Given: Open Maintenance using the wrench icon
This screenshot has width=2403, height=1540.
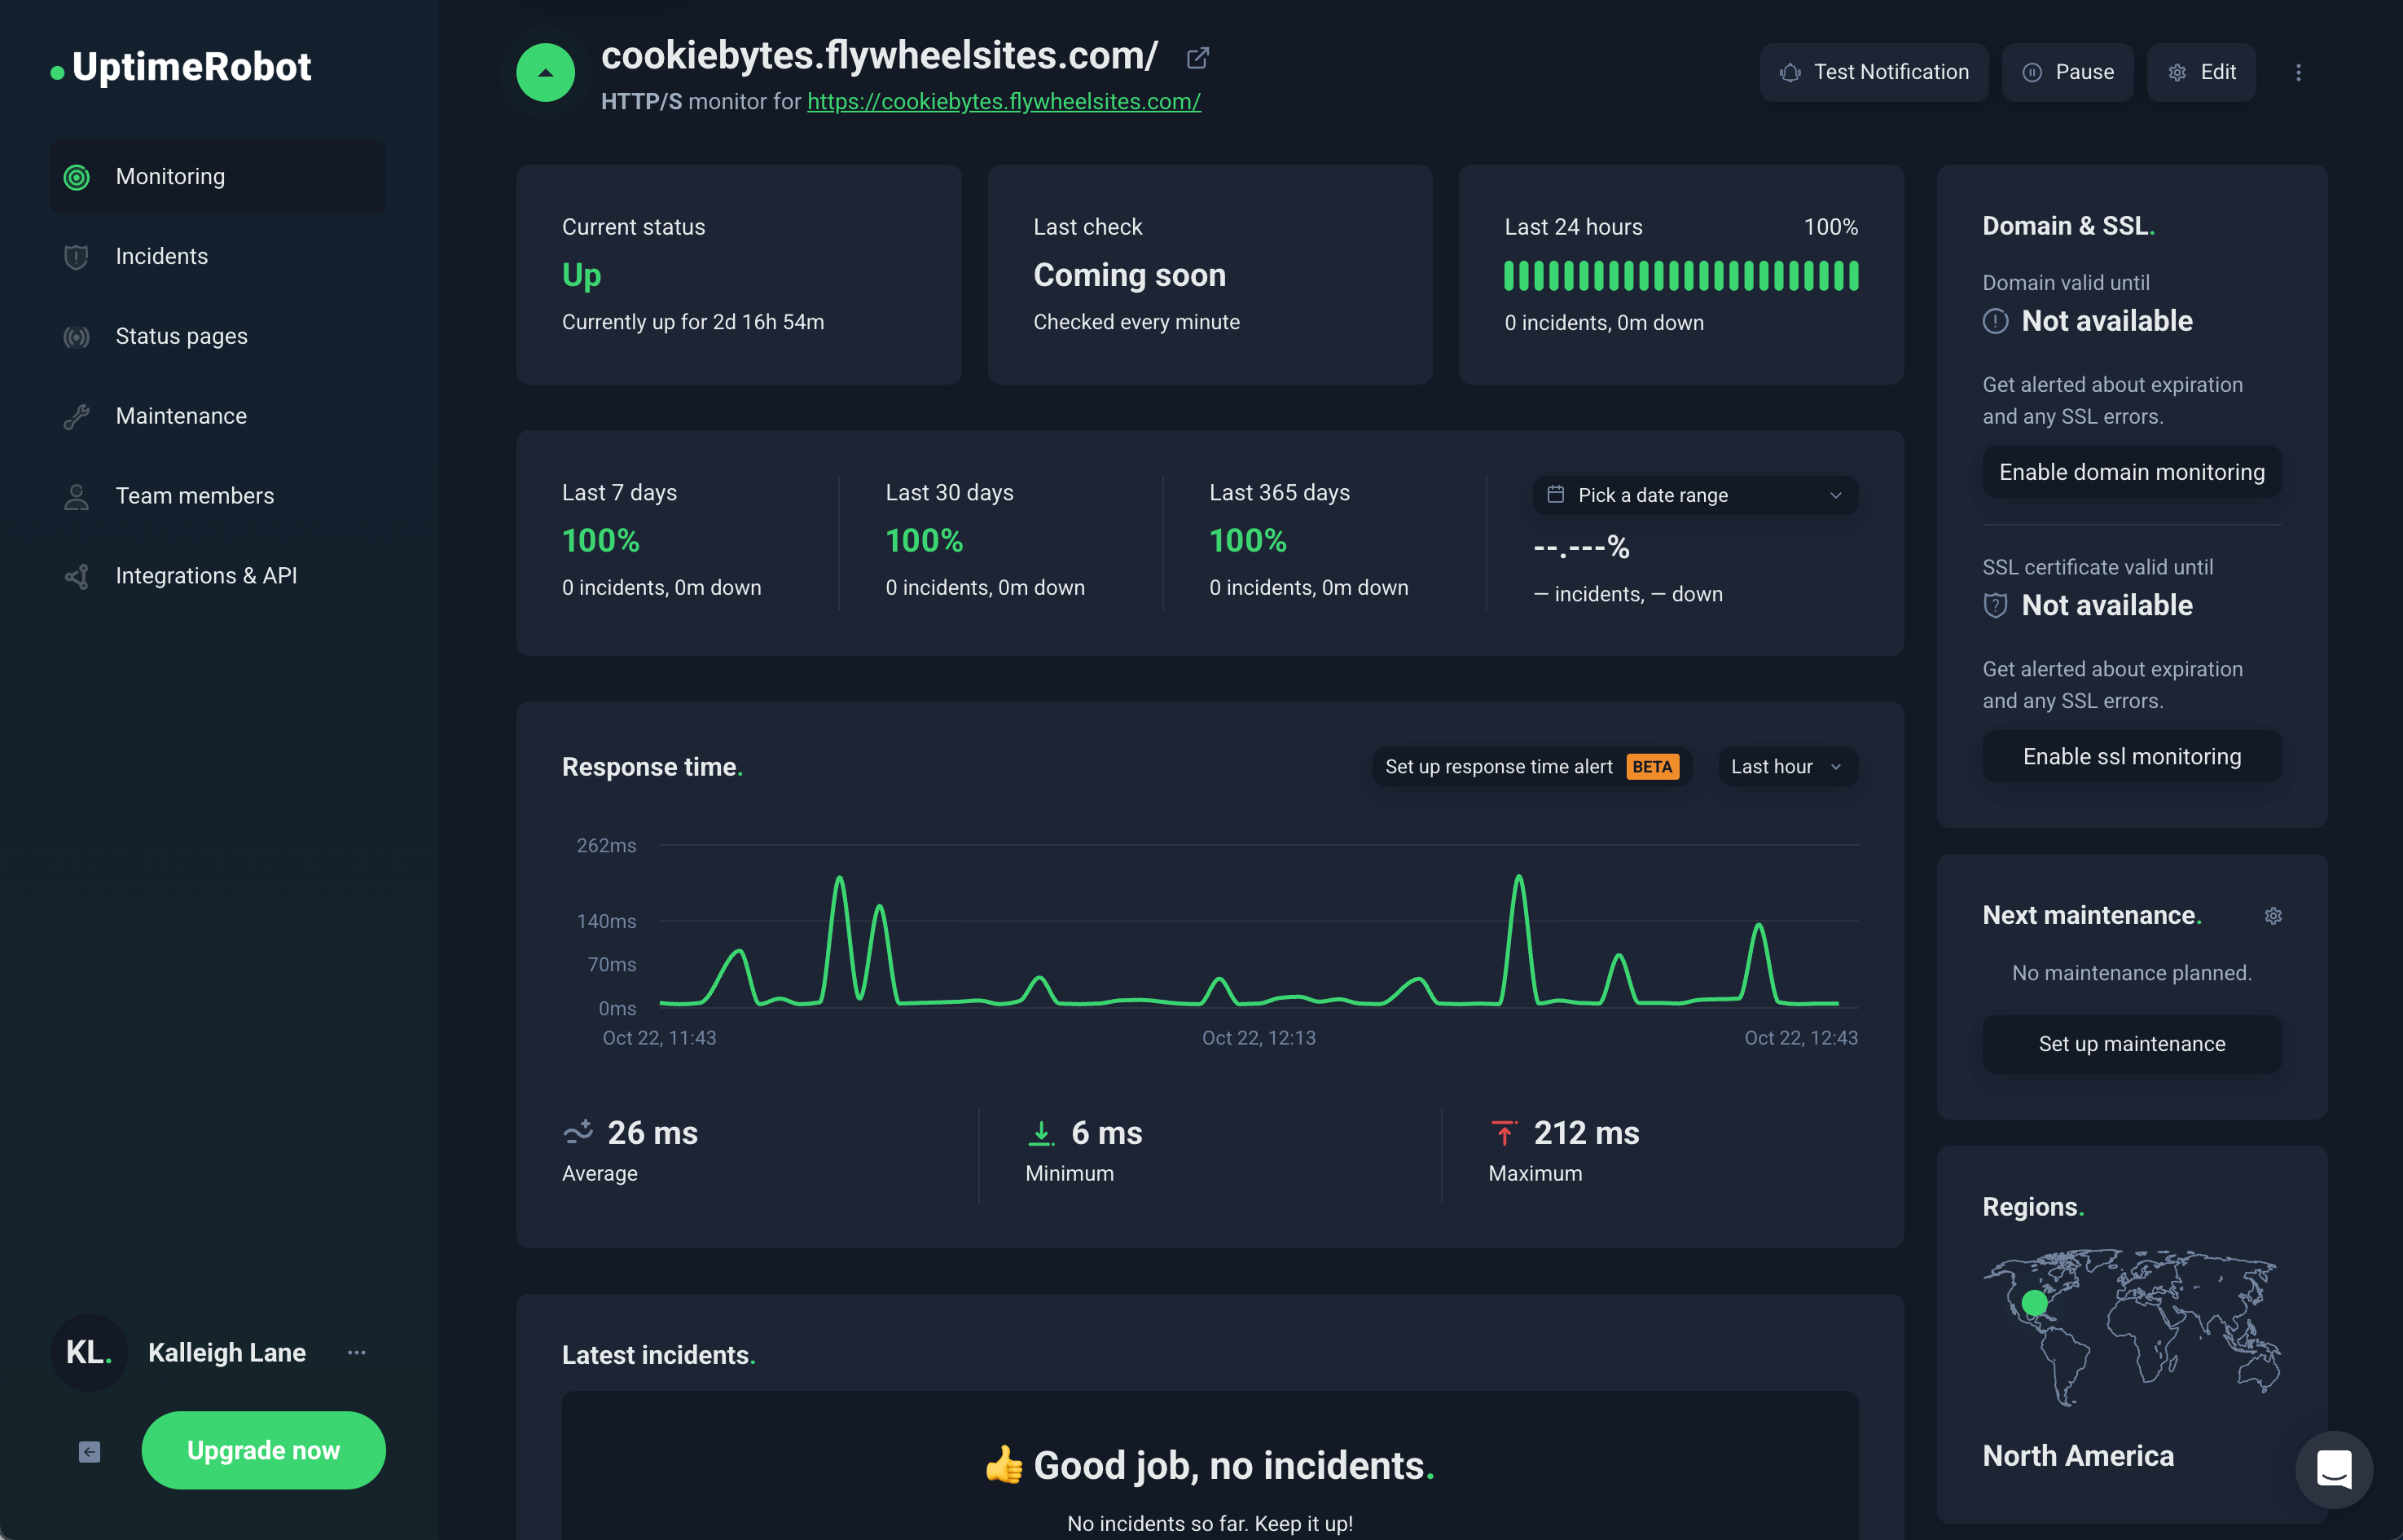Looking at the screenshot, I should 76,416.
